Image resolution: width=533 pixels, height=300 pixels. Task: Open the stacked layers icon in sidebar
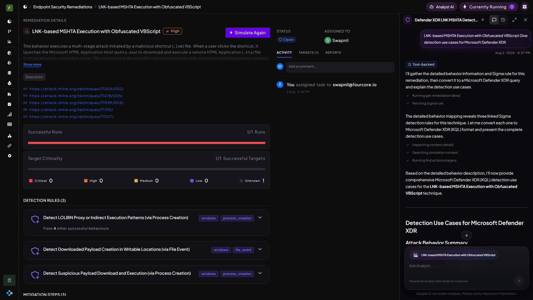9,73
